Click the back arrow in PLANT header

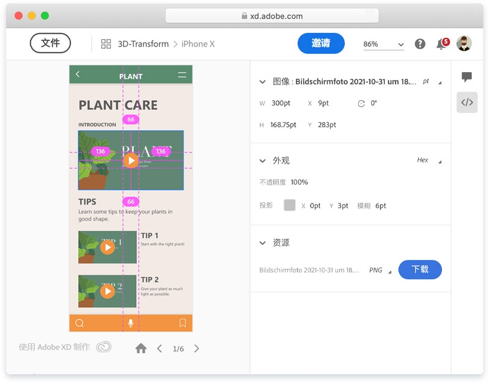(78, 74)
